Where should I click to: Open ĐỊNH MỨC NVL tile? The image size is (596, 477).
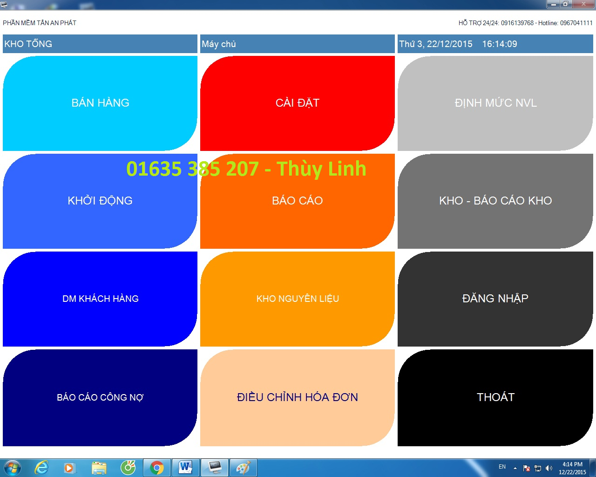click(495, 103)
